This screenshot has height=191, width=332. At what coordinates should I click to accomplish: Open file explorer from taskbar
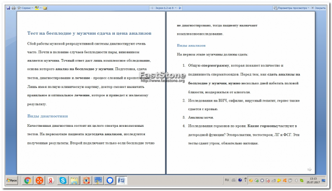point(74,181)
